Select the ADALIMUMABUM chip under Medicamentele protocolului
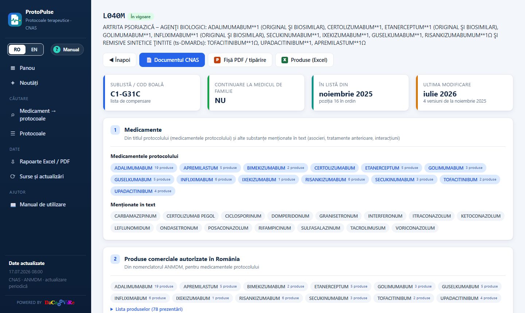This screenshot has width=525, height=313. point(144,168)
